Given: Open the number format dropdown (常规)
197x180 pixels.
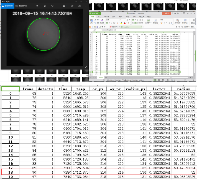Looking at the screenshot, I should coord(172,20).
